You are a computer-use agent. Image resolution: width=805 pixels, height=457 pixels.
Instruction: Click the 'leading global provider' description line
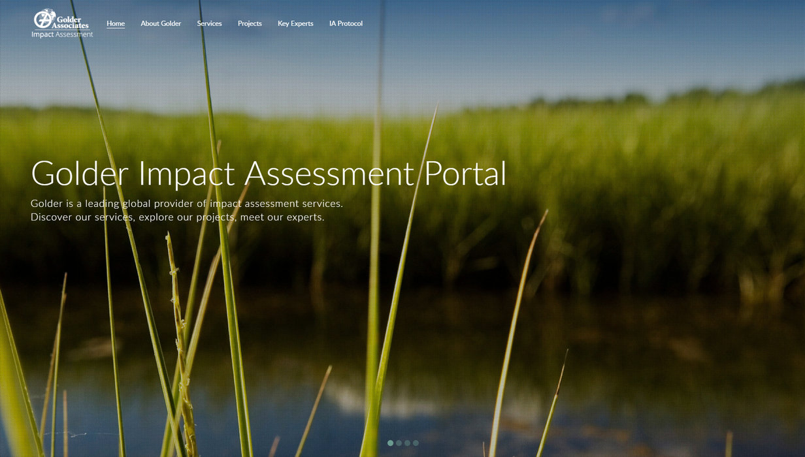tap(186, 204)
